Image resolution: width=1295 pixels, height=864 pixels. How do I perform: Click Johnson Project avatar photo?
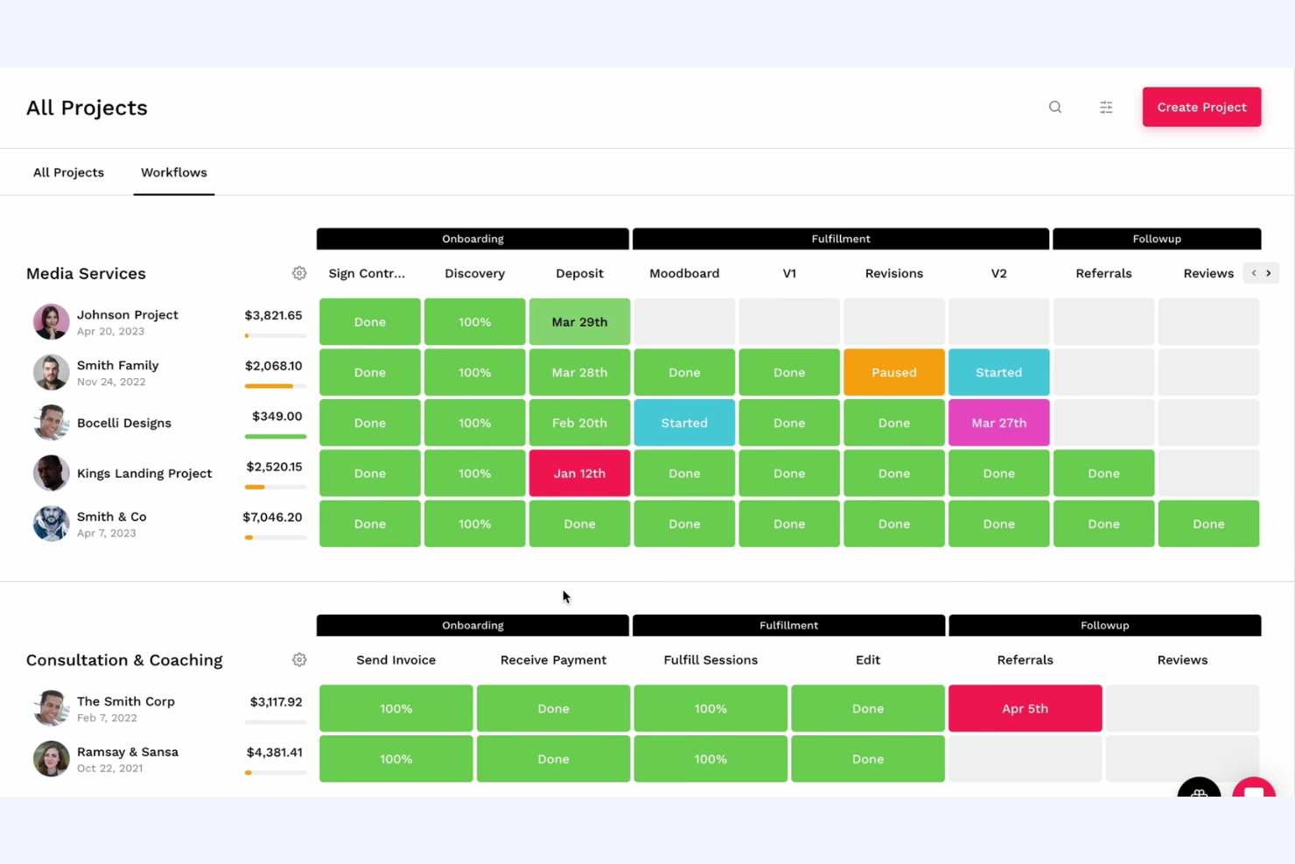51,321
